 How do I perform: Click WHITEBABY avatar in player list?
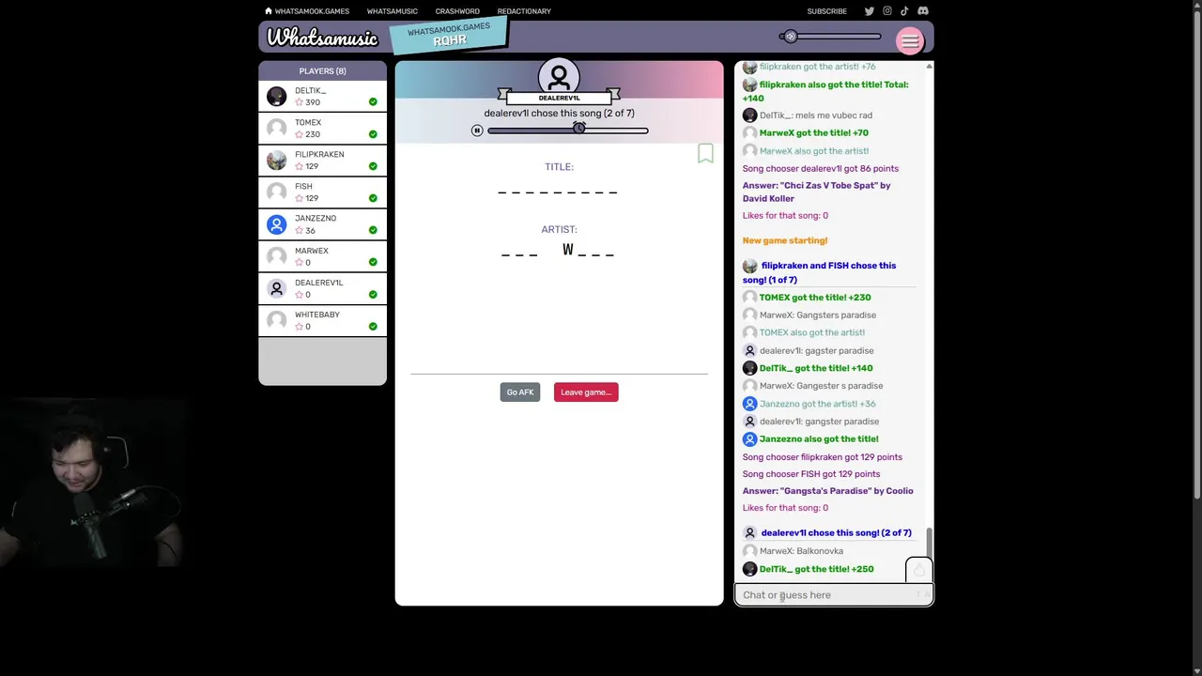(276, 320)
